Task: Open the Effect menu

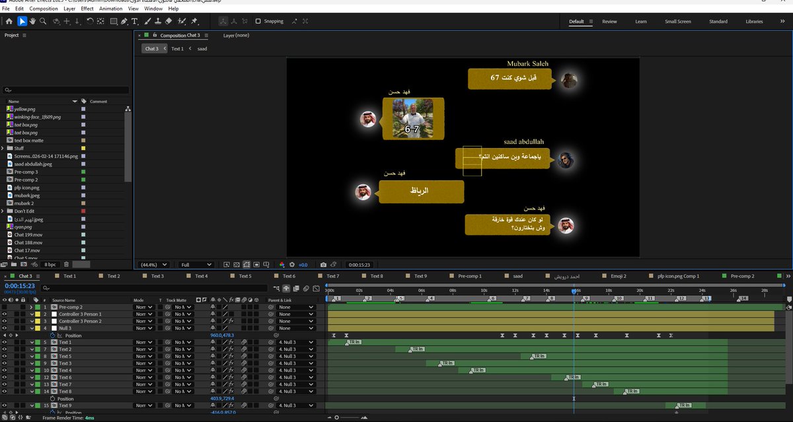Action: point(87,9)
